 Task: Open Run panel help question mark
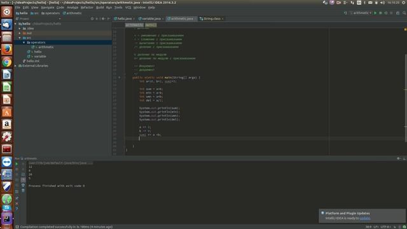(17, 209)
